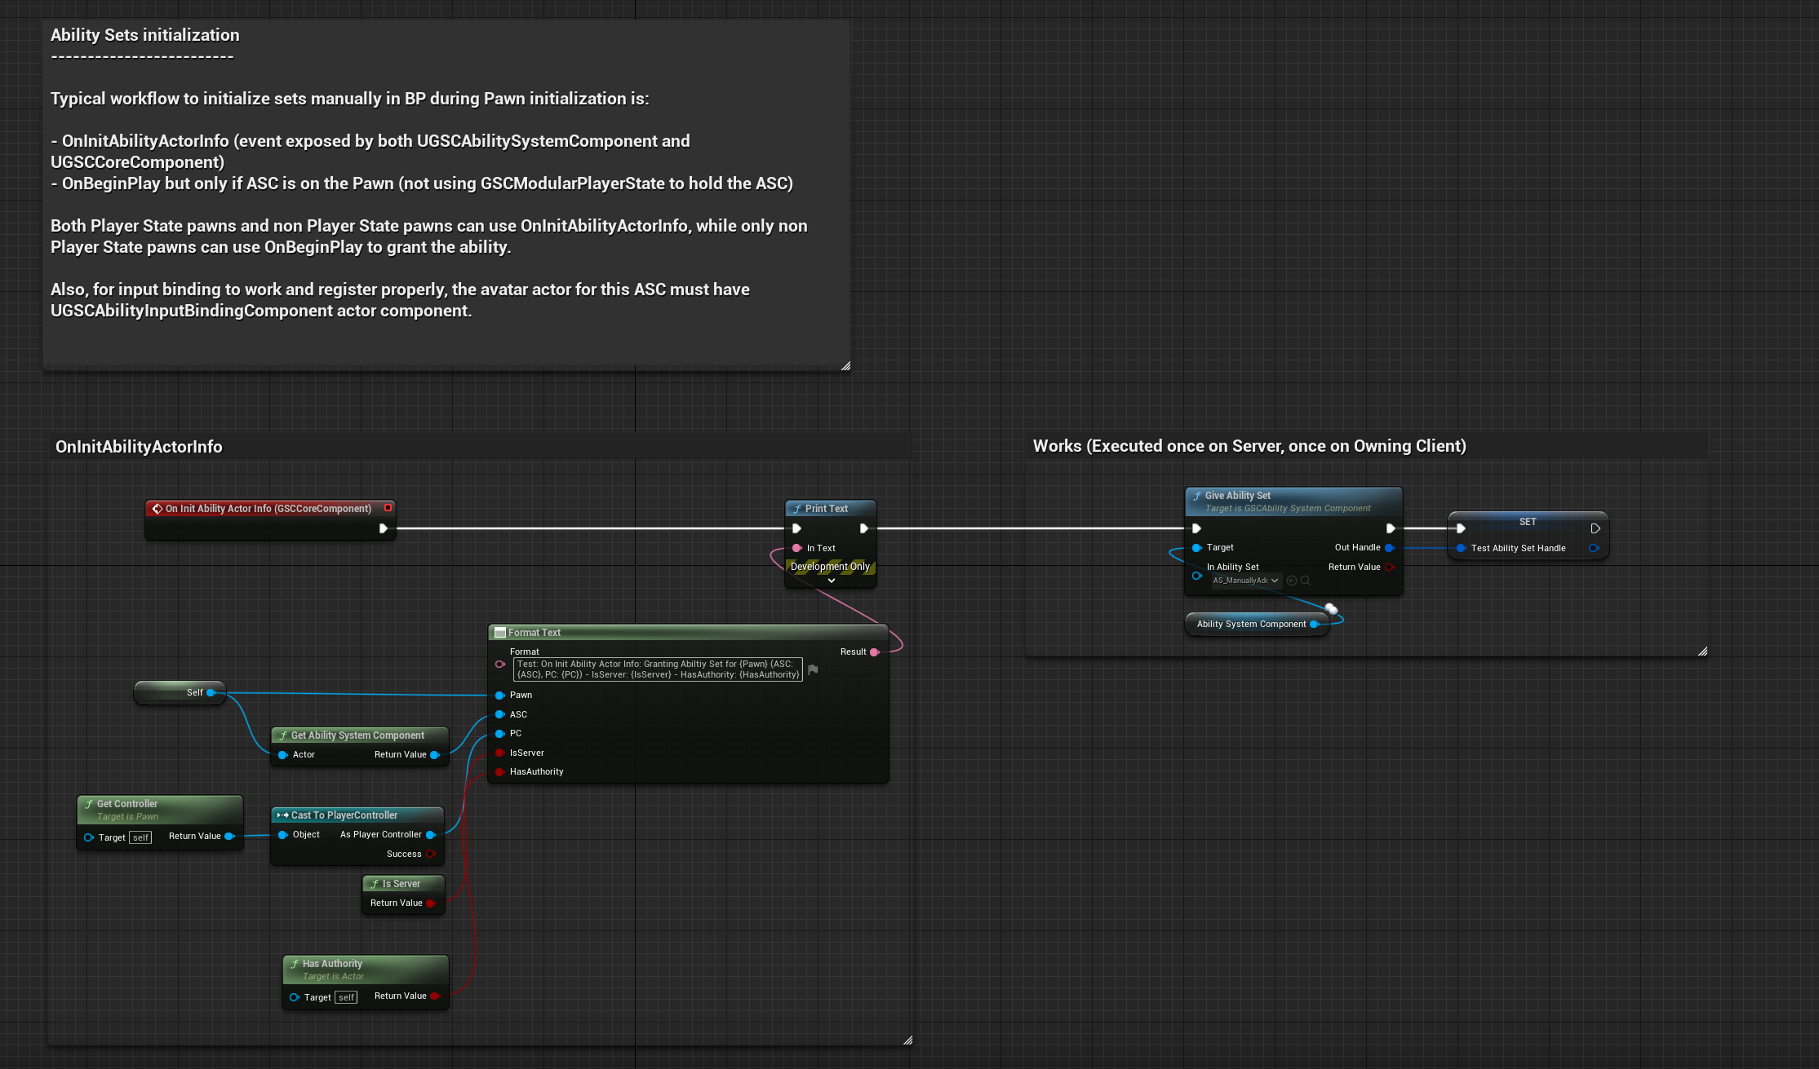Select the Get Ability System Component node title
The image size is (1819, 1069).
[357, 735]
